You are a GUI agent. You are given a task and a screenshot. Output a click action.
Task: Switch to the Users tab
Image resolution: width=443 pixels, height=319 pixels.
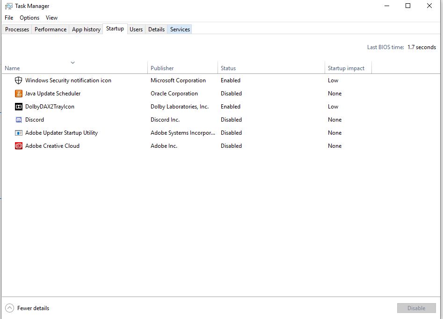point(136,29)
